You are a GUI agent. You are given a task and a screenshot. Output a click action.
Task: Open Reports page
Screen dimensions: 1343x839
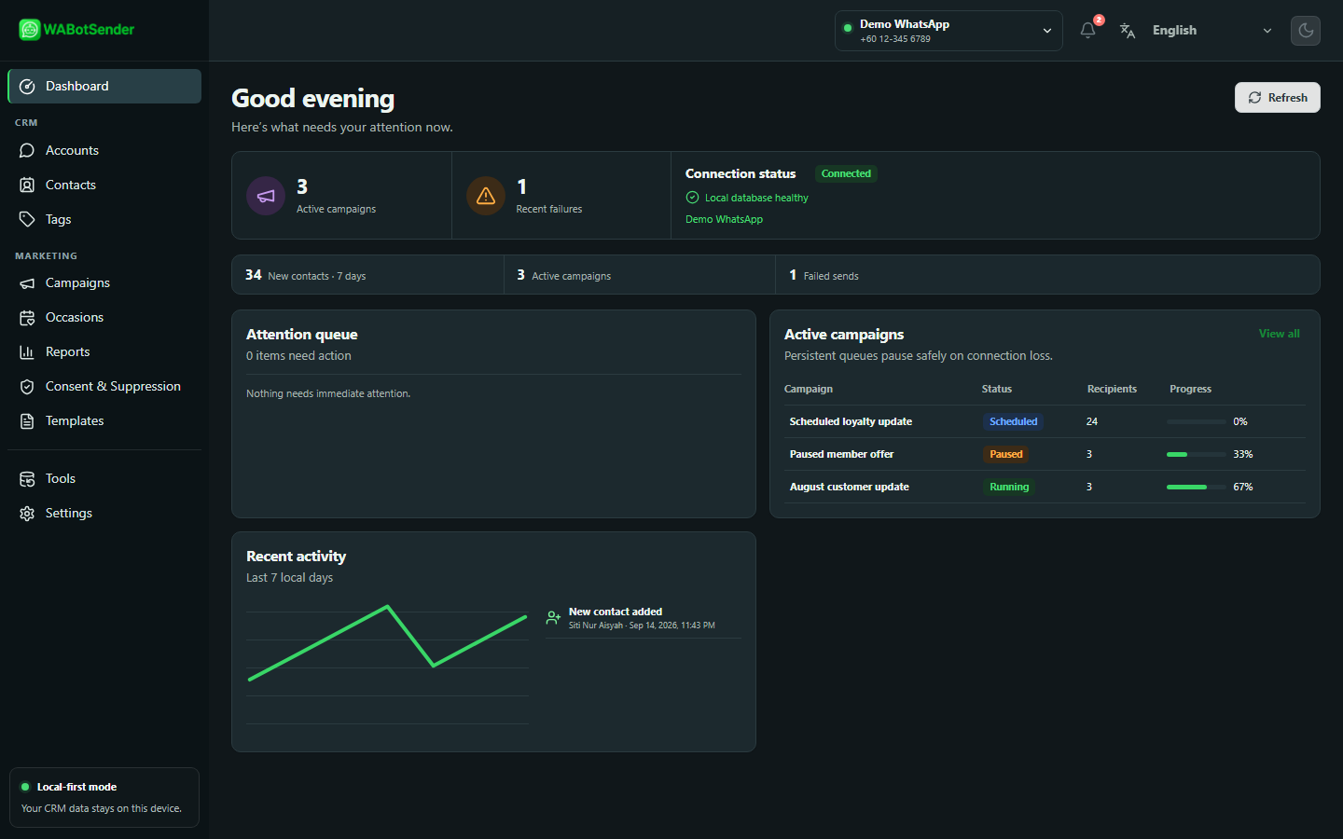[104, 351]
